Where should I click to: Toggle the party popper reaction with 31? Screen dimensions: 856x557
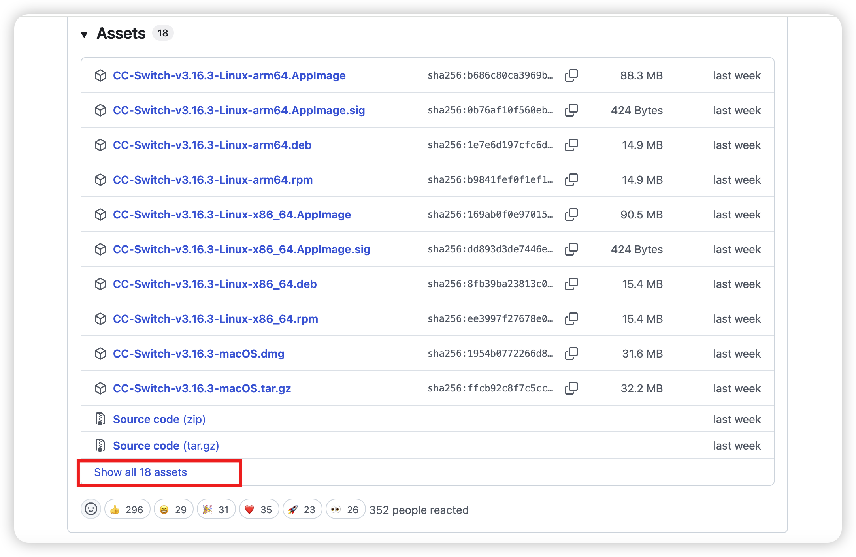216,510
